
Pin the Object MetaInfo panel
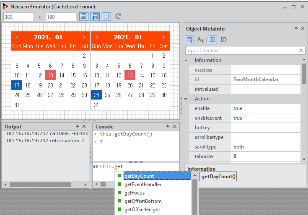click(296, 29)
